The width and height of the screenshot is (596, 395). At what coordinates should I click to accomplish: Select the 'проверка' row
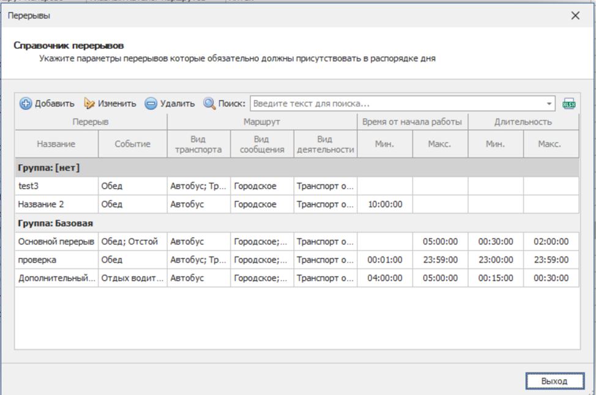[x=56, y=260]
